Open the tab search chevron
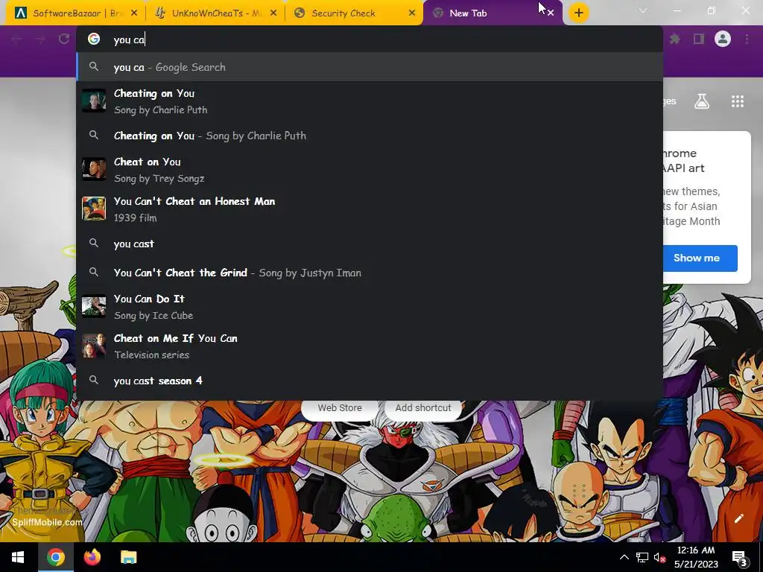This screenshot has height=572, width=763. pyautogui.click(x=643, y=10)
